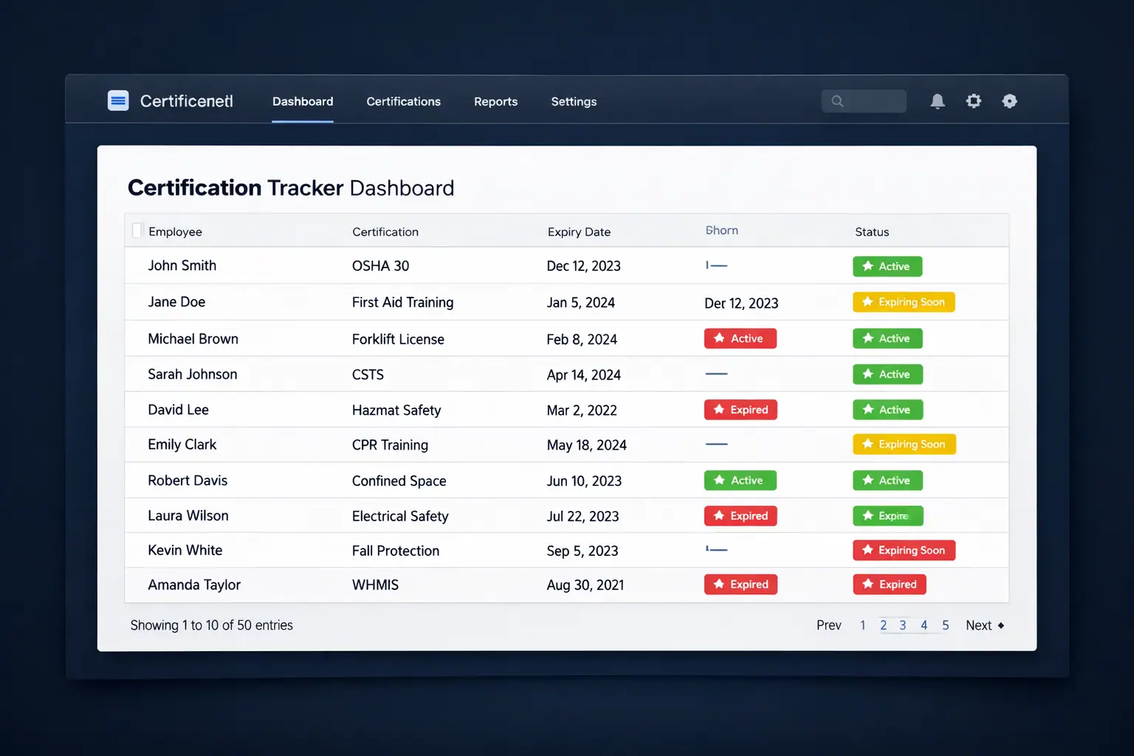Click the Der 12, 2023 date cell
This screenshot has height=756, width=1134.
(741, 303)
